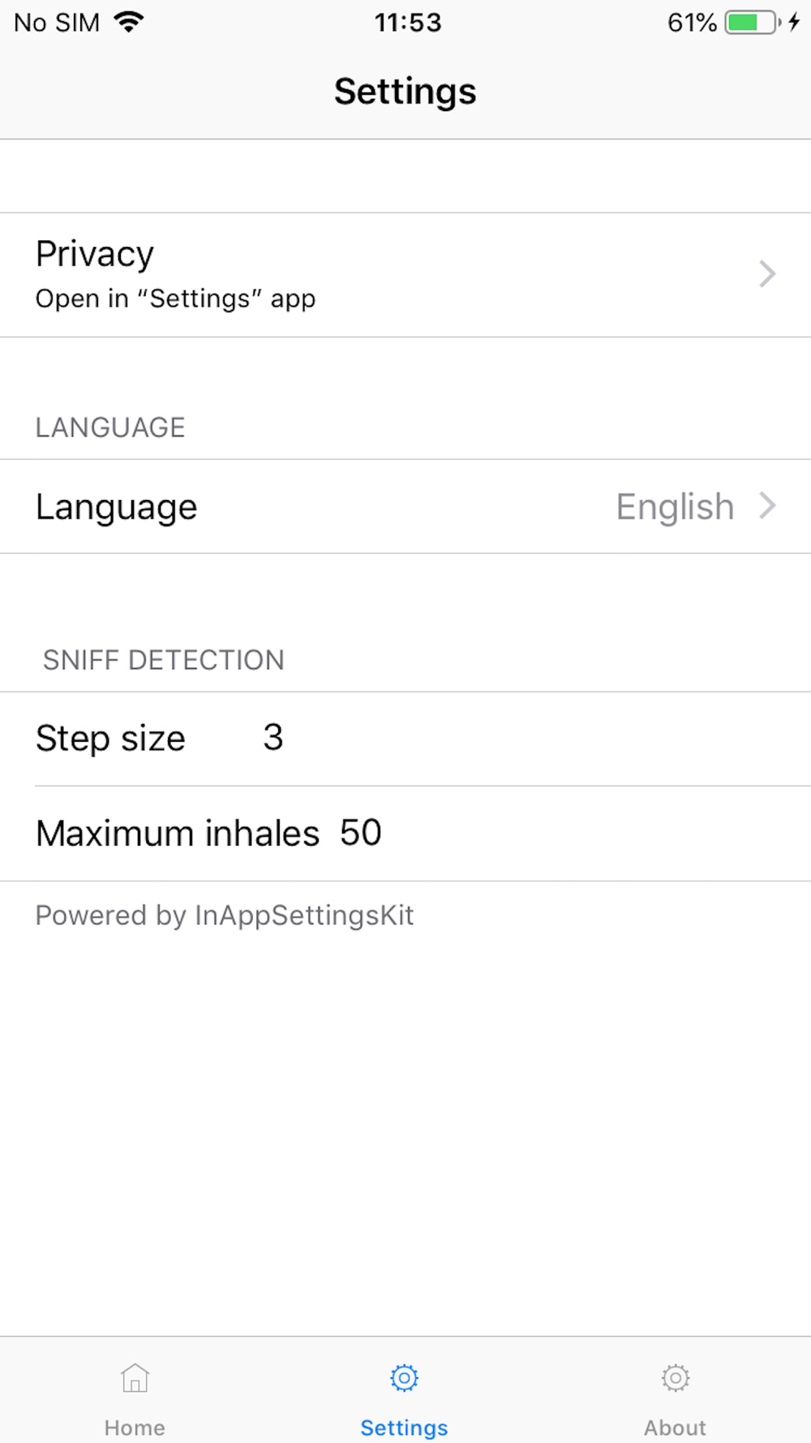Screen dimensions: 811x1443
Task: Tap the clock showing 11:53
Action: (x=407, y=23)
